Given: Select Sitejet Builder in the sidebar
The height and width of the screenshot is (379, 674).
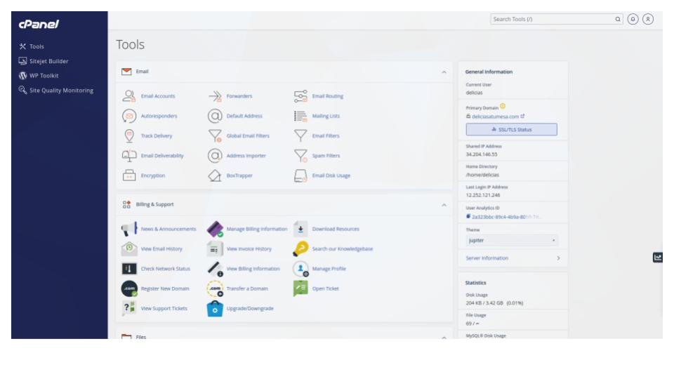Looking at the screenshot, I should 44,61.
